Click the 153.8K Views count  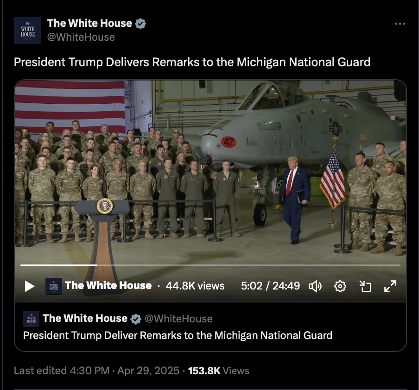219,371
